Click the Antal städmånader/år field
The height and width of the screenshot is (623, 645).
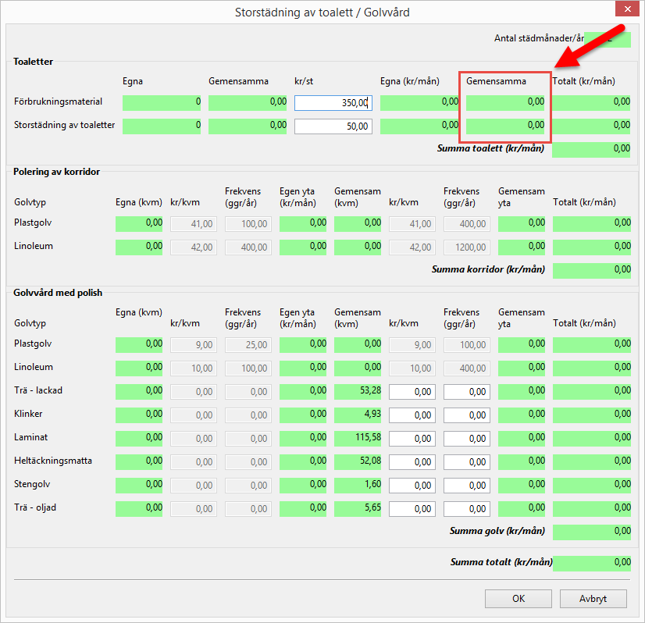tap(608, 39)
